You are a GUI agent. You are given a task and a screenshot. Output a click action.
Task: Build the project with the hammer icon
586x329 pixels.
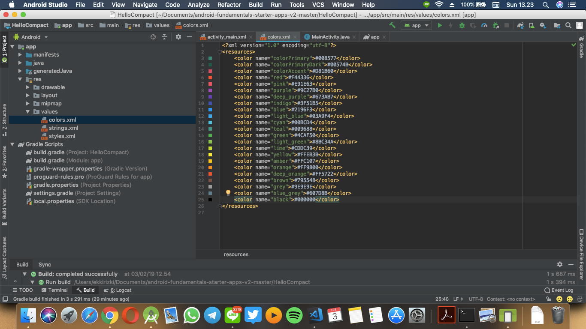coord(392,25)
